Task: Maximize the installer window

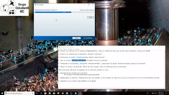Action: (89, 5)
